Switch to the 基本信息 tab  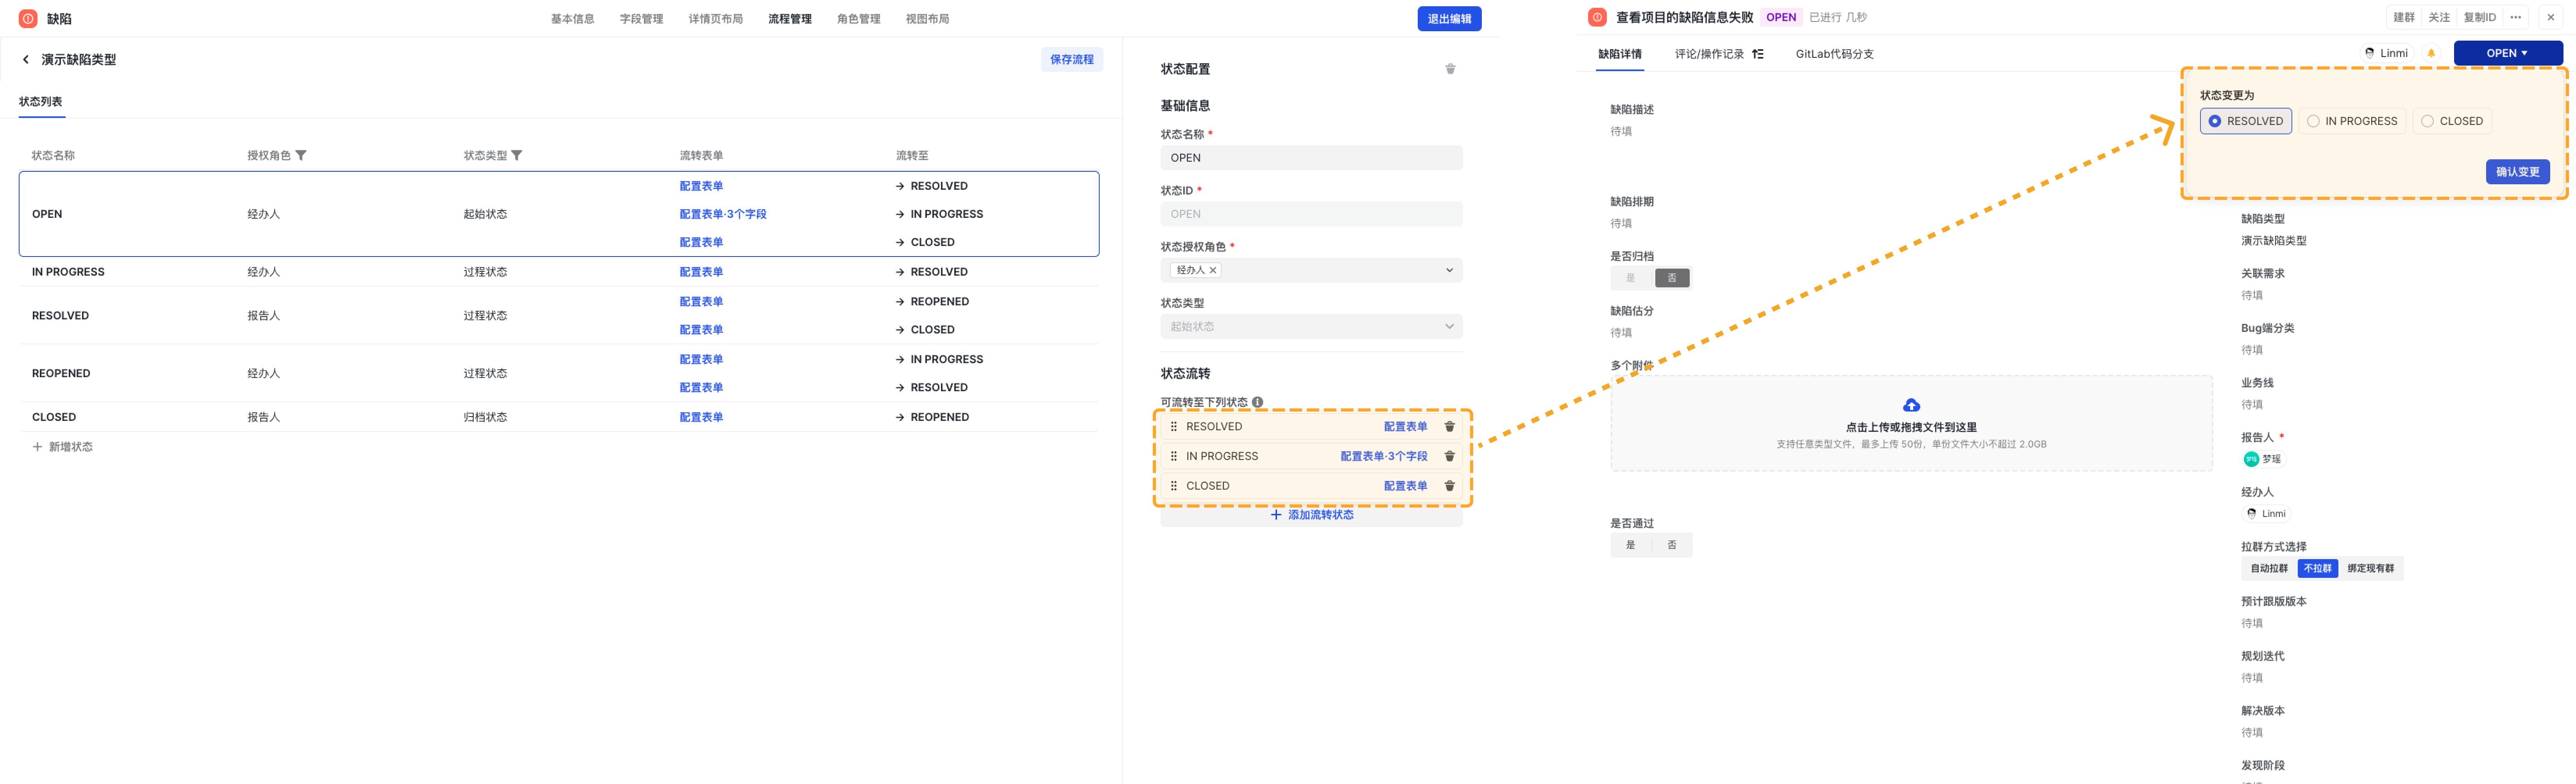(572, 19)
